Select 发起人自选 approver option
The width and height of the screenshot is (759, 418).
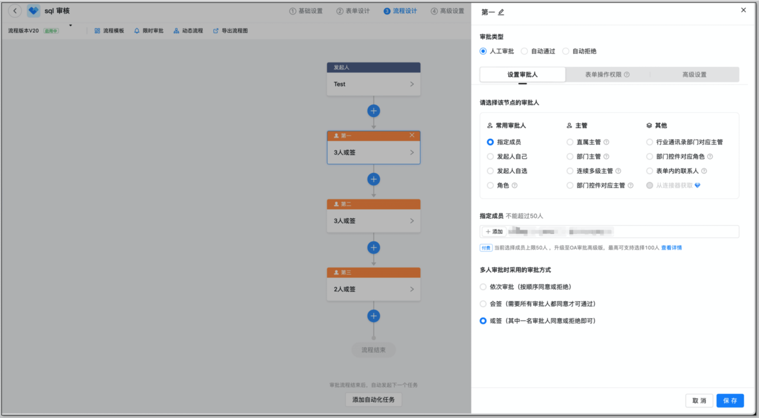click(490, 171)
